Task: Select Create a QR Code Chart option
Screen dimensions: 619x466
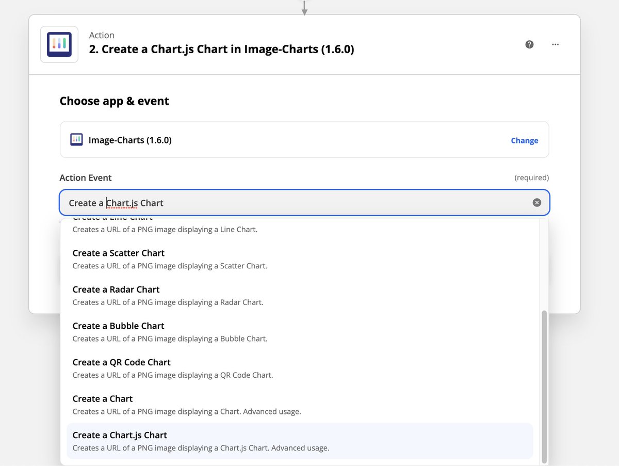Action: pyautogui.click(x=300, y=368)
